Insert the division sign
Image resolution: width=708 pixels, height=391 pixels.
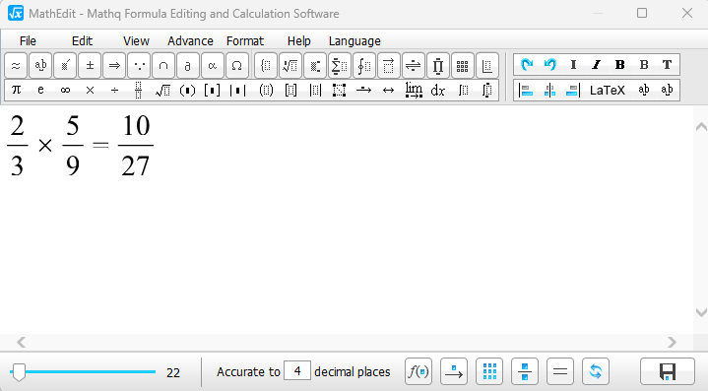pyautogui.click(x=114, y=90)
